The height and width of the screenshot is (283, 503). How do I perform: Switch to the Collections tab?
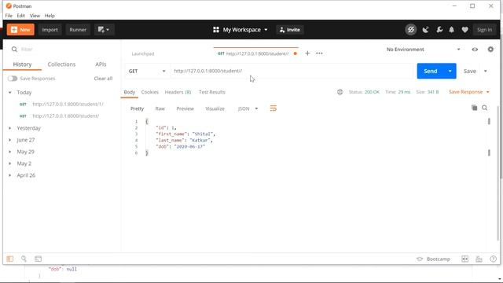61,64
